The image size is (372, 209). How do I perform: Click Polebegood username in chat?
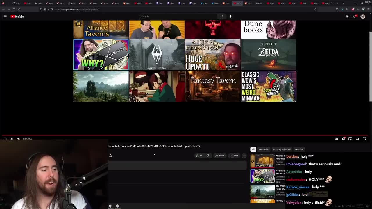[296, 164]
